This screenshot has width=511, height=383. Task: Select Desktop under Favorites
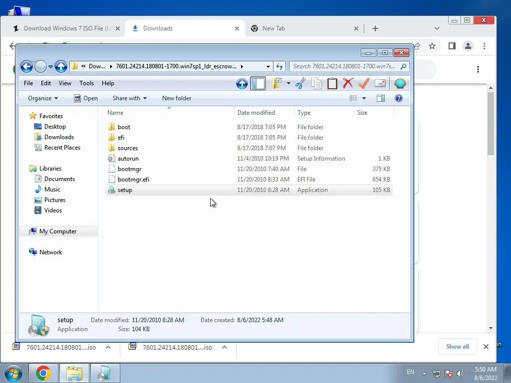[50, 127]
